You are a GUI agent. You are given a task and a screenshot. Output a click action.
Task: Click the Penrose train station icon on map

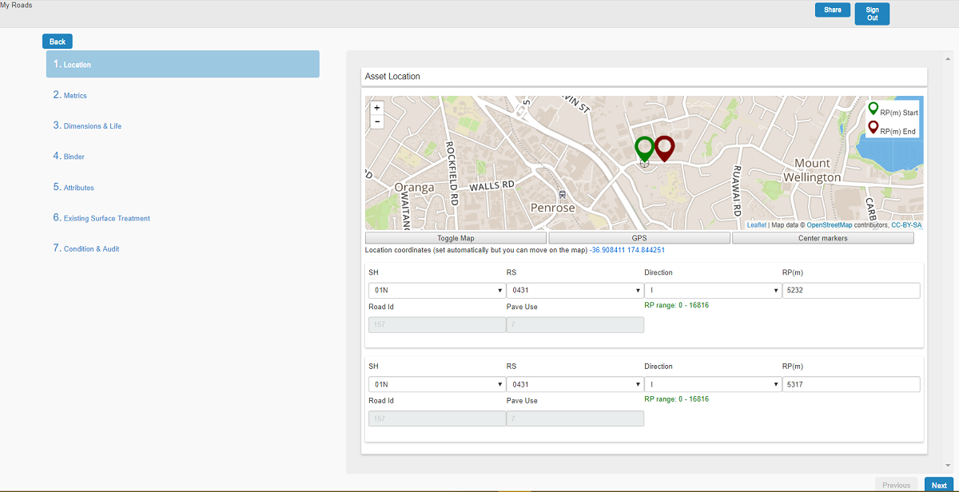(563, 194)
